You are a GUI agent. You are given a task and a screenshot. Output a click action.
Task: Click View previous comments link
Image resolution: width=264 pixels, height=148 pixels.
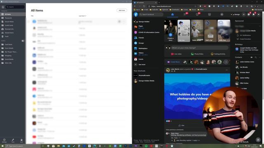point(174,129)
